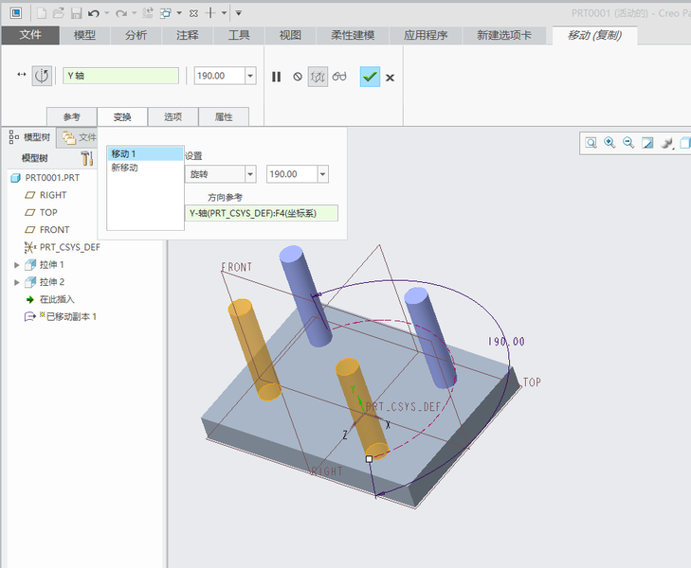
Task: Click the Y 轴 reference collector field
Action: pos(120,76)
